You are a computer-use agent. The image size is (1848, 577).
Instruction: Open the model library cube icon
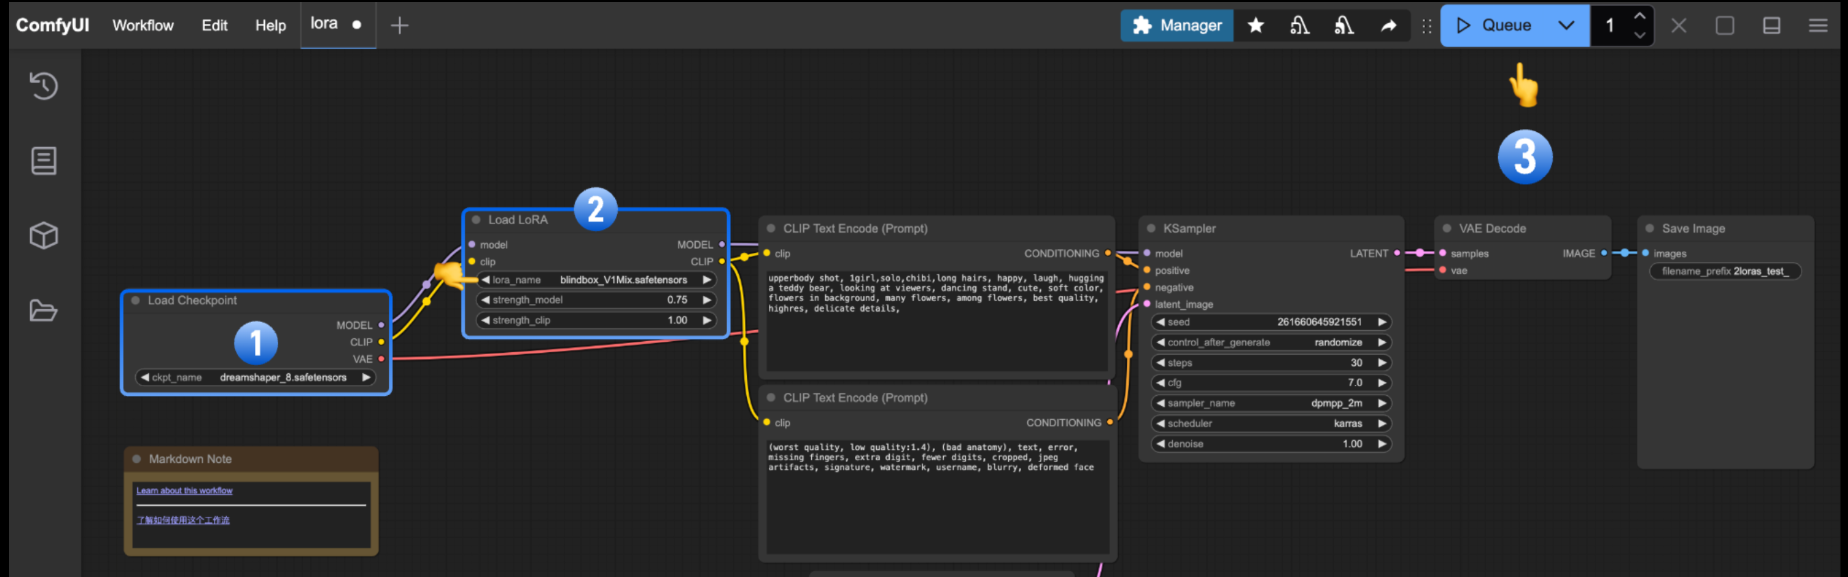(x=44, y=235)
